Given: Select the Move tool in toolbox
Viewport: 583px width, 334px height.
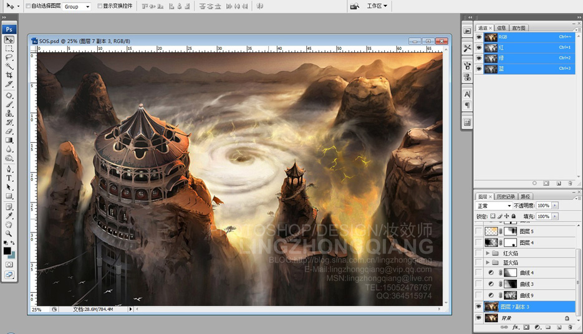Looking at the screenshot, I should (9, 39).
